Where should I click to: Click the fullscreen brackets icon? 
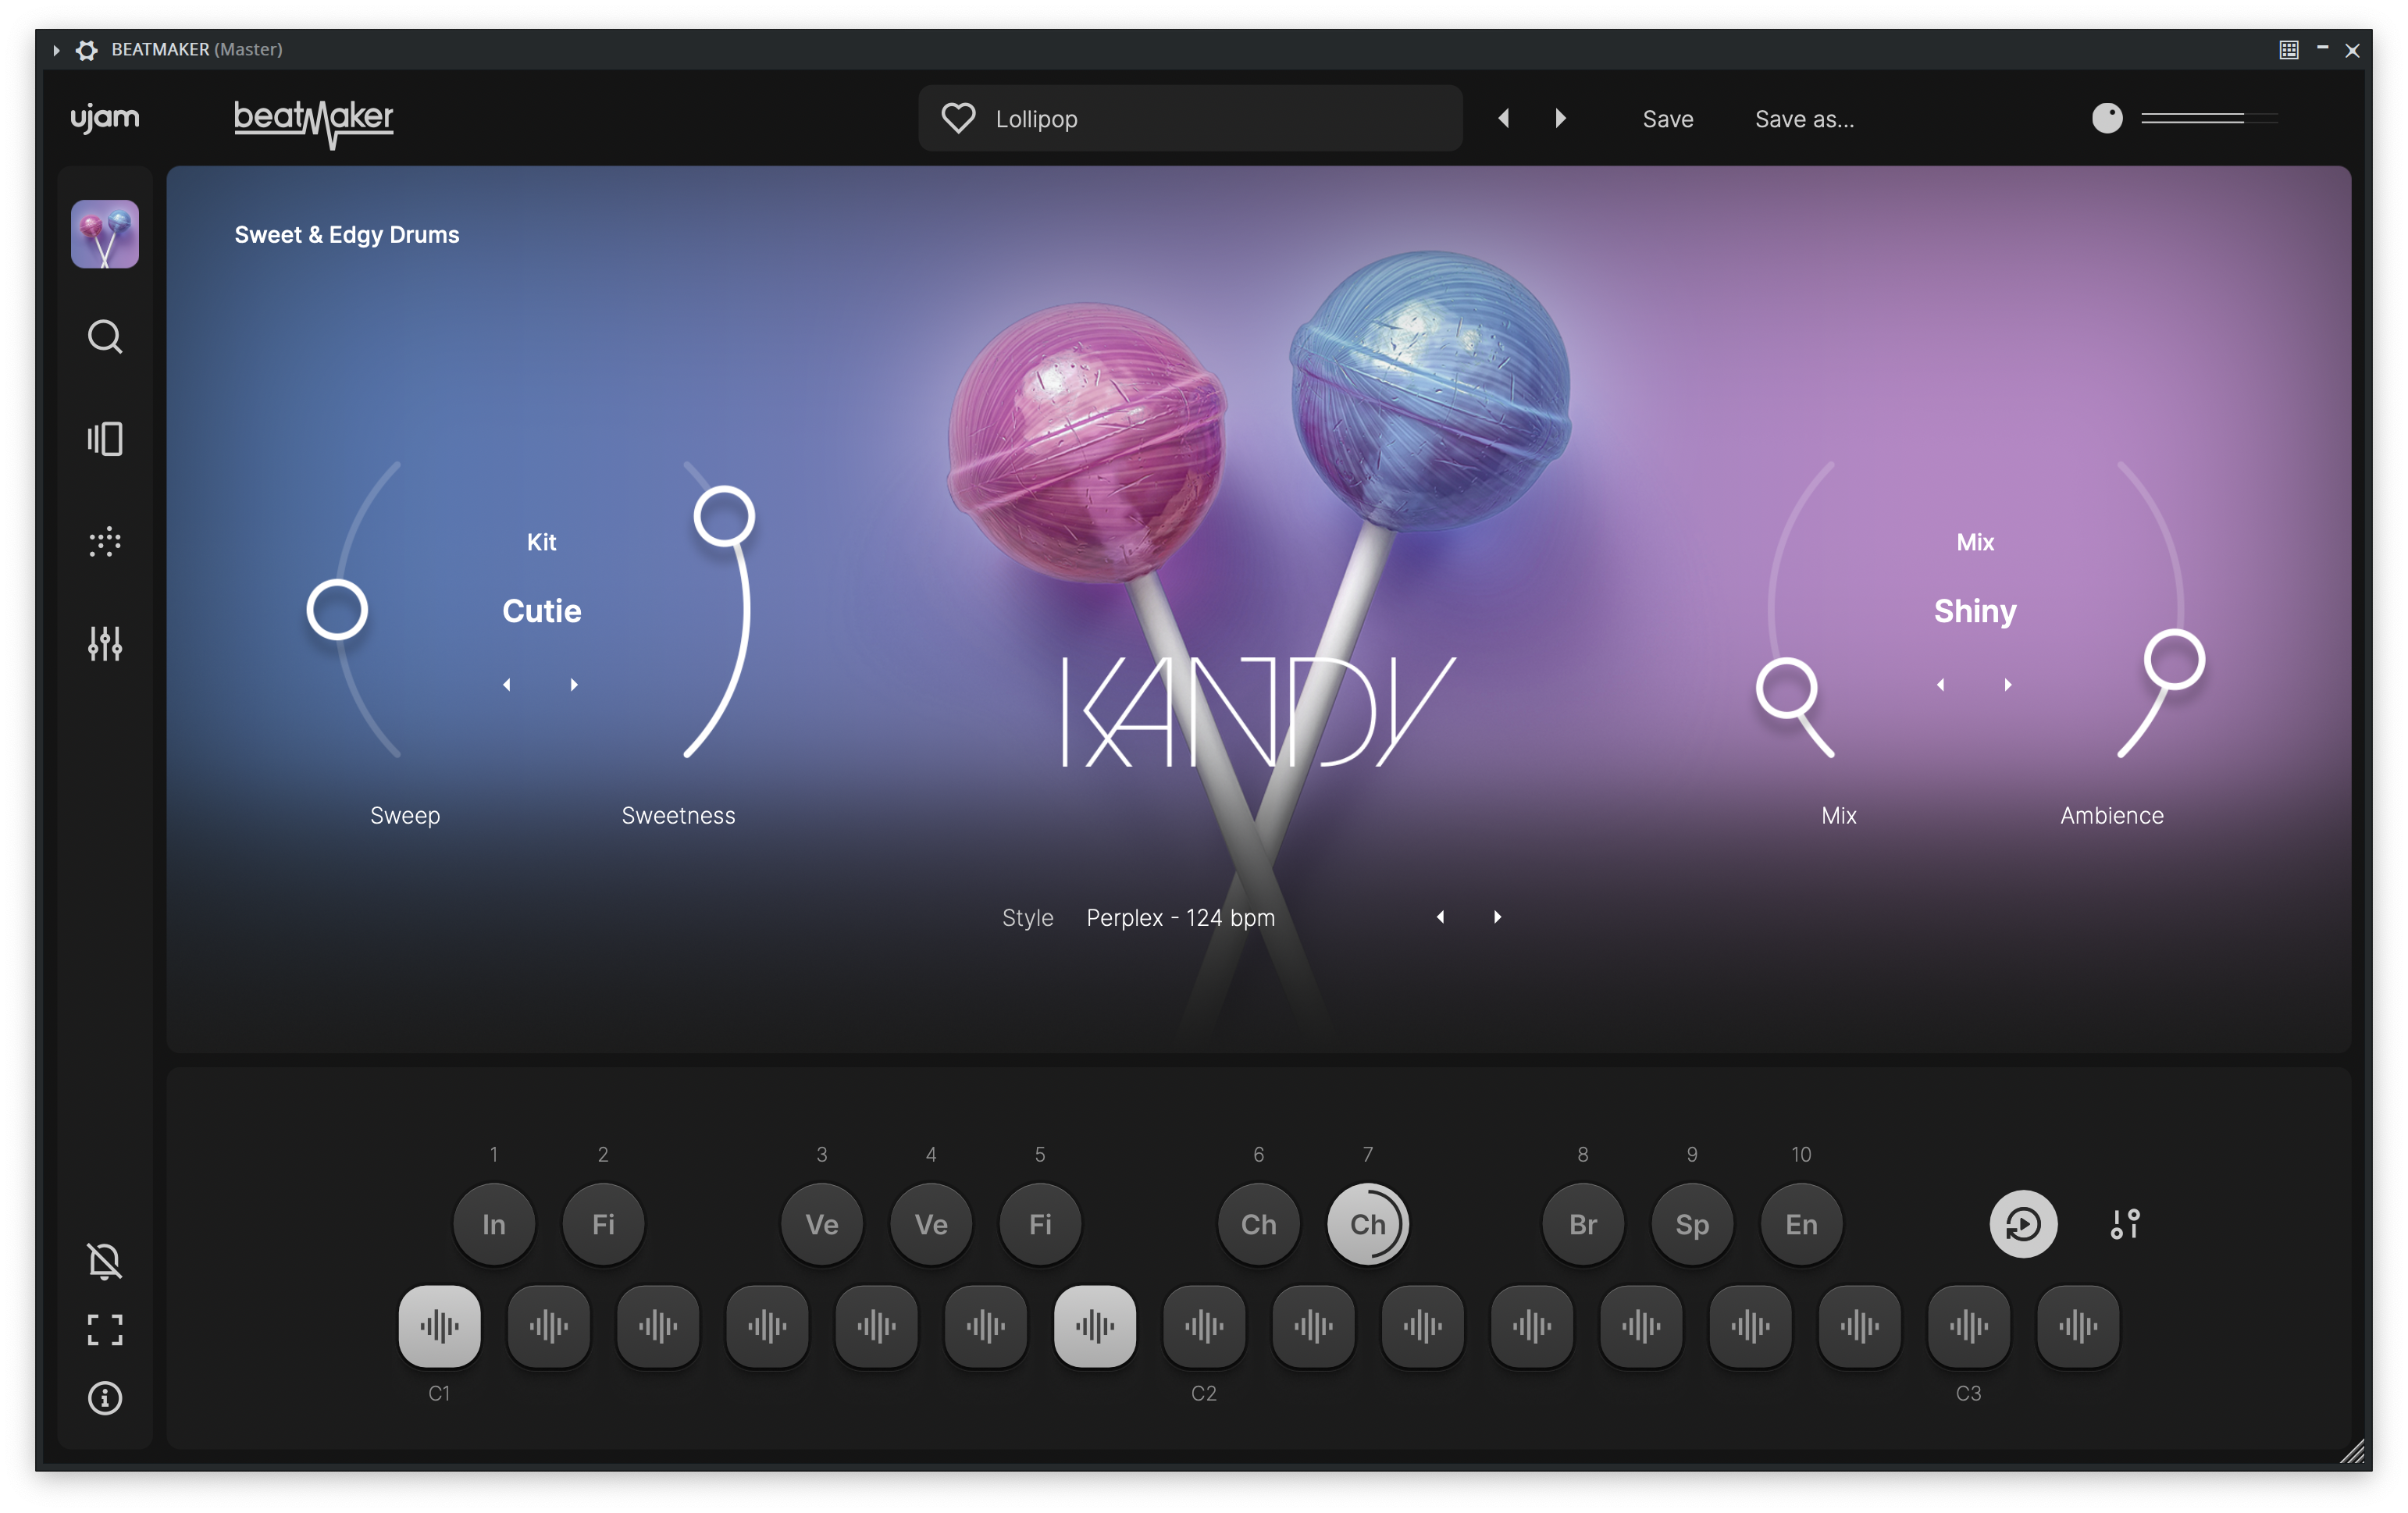[x=105, y=1330]
